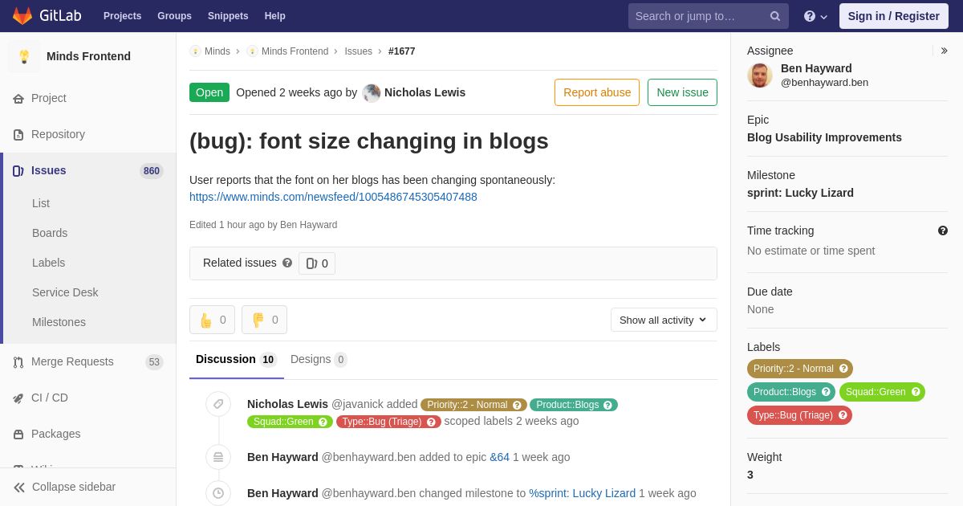Click the label tag activity icon
963x506 pixels.
(218, 404)
